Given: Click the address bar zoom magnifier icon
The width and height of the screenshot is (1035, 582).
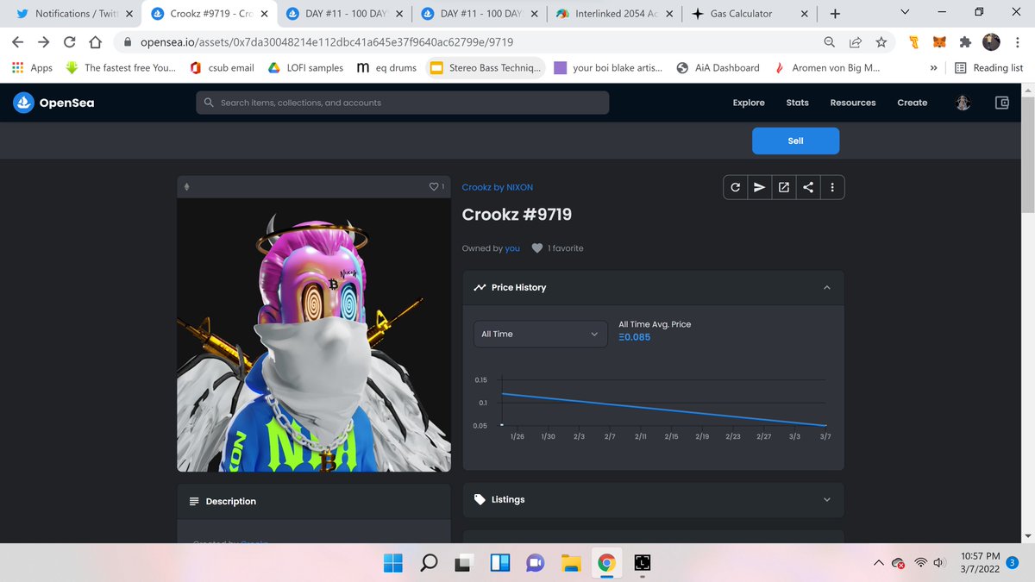Looking at the screenshot, I should (x=830, y=41).
